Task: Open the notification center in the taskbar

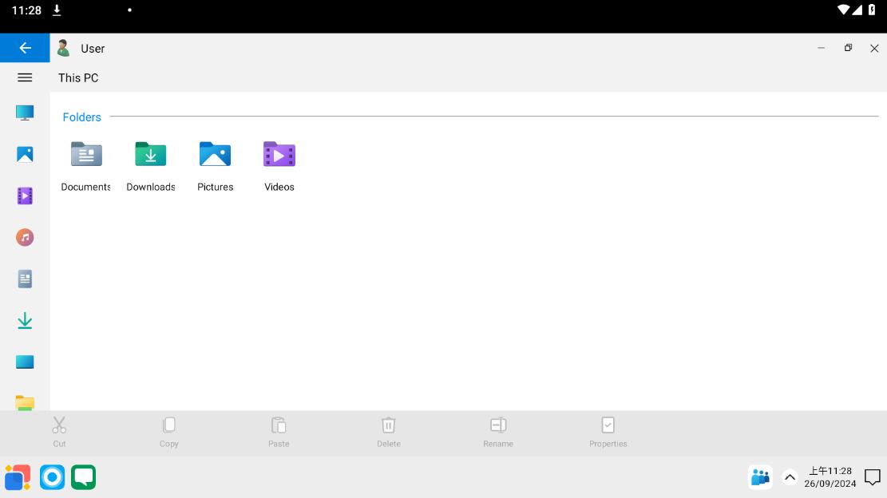Action: 873,478
